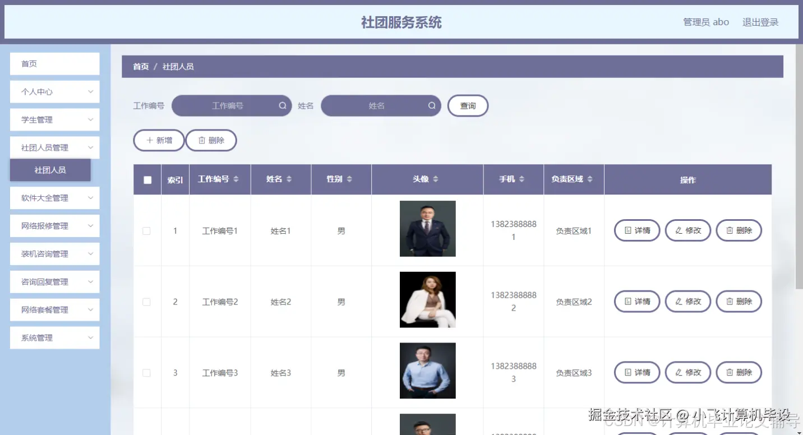
Task: Expand the 网络报修管理 menu chevron
Action: [x=90, y=226]
